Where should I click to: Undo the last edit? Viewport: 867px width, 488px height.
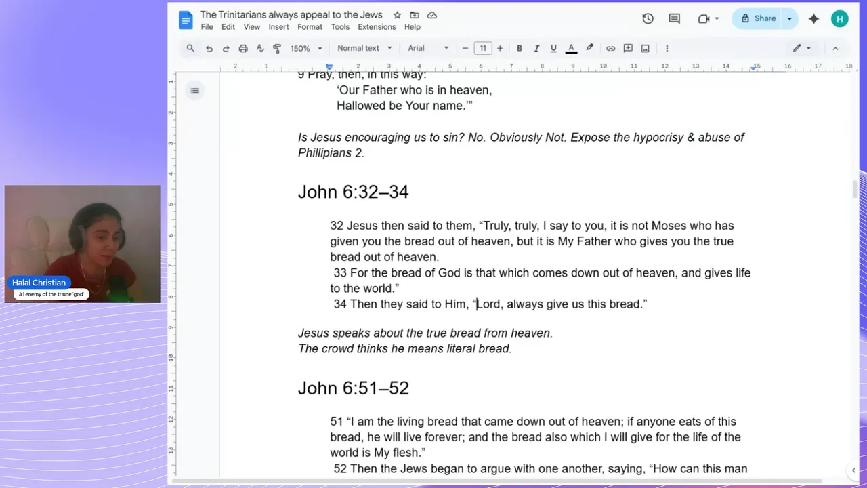click(x=209, y=48)
